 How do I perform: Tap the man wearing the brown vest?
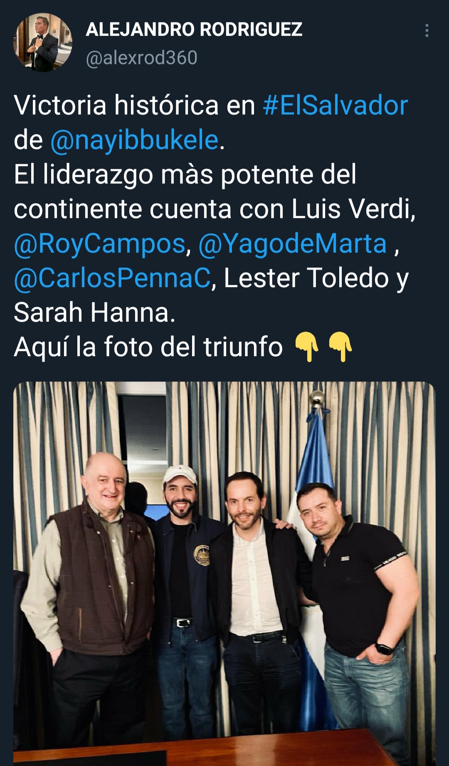pos(89,603)
